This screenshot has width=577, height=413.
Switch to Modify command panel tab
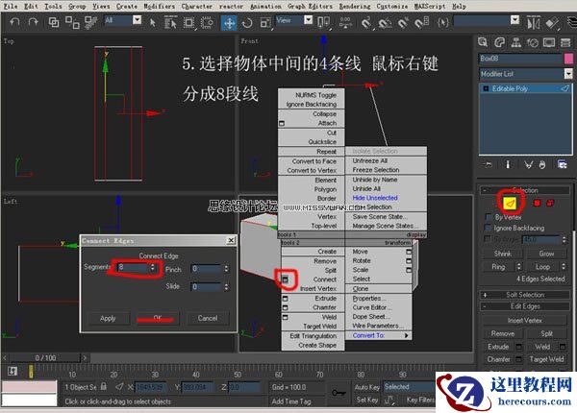tap(499, 42)
